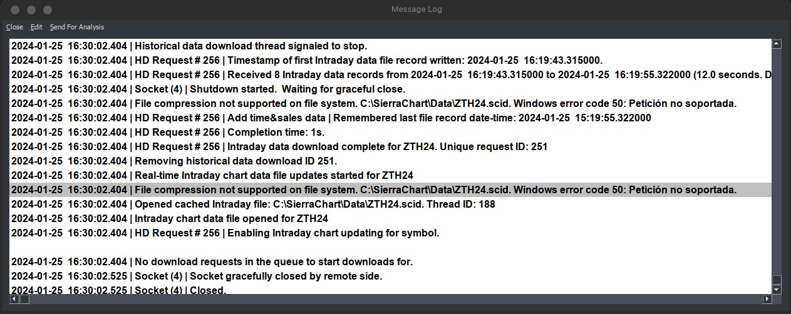Maximize the Message Log window
The width and height of the screenshot is (791, 314).
[48, 10]
